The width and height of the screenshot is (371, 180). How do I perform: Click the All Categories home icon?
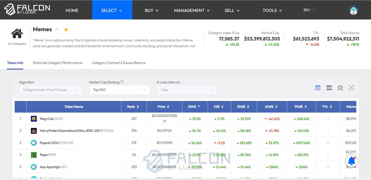17,33
